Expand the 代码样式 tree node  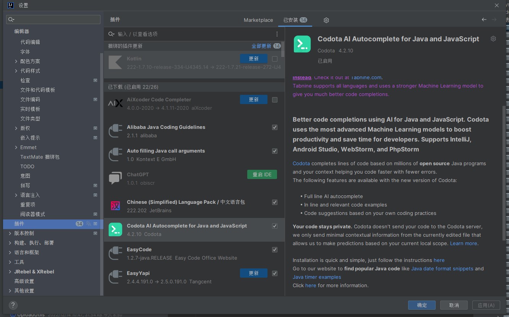pyautogui.click(x=16, y=71)
